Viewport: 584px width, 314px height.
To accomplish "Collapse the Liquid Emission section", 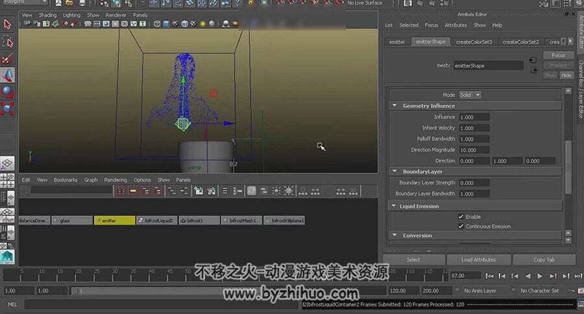I will pyautogui.click(x=394, y=206).
